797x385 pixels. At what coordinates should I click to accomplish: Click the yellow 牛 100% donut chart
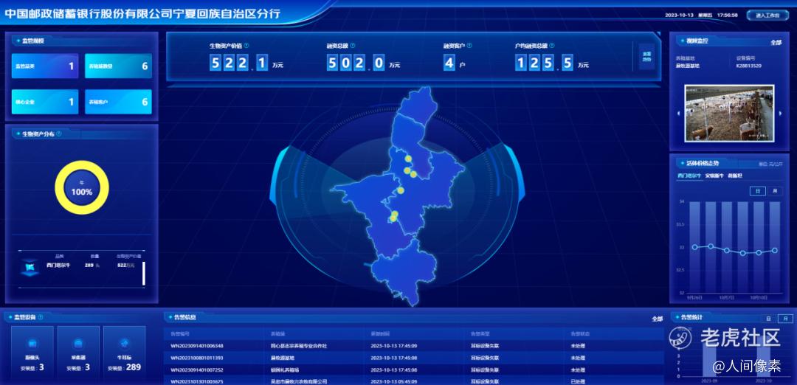click(x=82, y=188)
